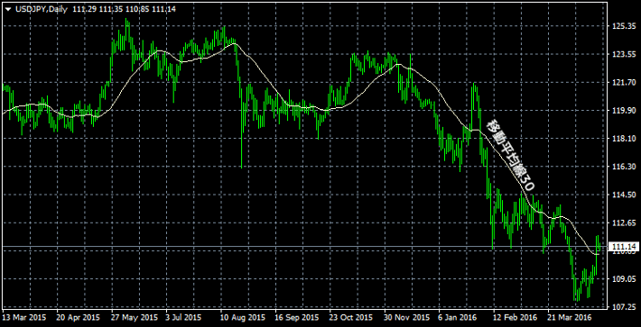Click the 10 Aug 2015 time axis label

(x=244, y=317)
